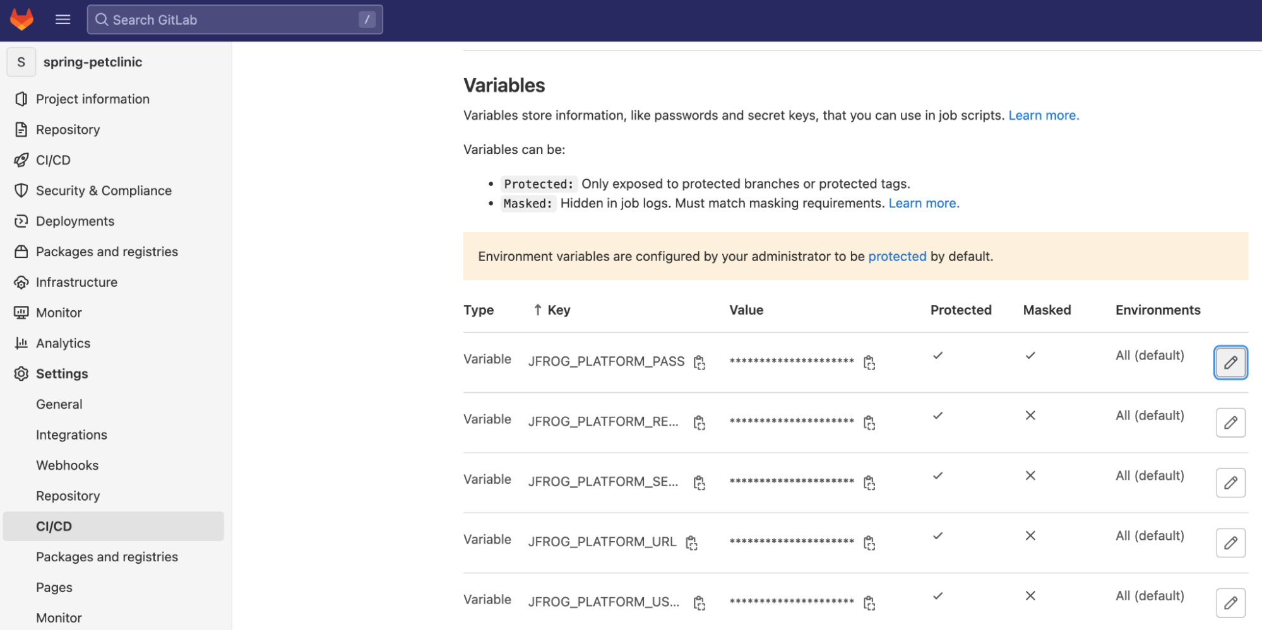This screenshot has height=630, width=1262.
Task: Copy JFROG_PLATFORM_PASS key to clipboard
Action: pos(699,362)
